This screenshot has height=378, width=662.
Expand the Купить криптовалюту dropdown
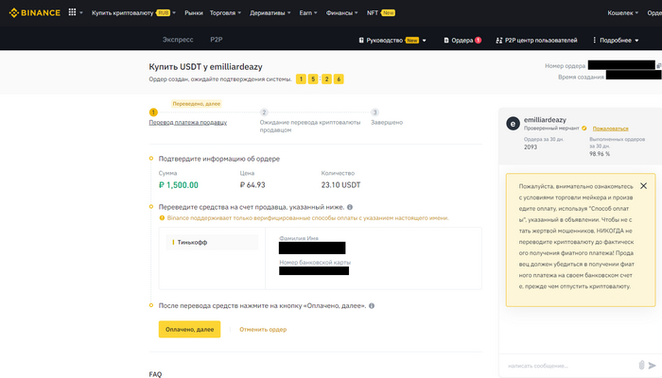tap(131, 13)
